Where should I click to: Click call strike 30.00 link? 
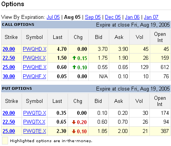point(9,76)
